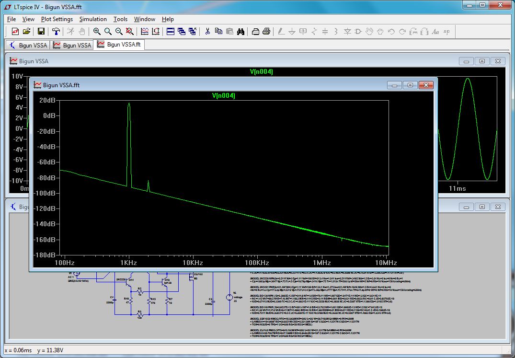
Task: Click the 100Hz frequency axis label
Action: coord(64,263)
